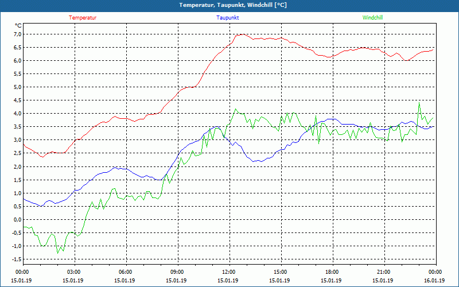This screenshot has height=287, width=459.
Task: Click the 18:00 time axis label
Action: click(333, 272)
